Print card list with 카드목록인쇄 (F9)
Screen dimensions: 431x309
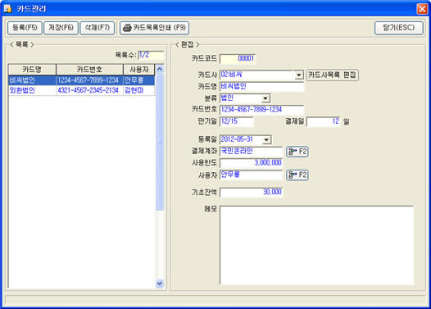tap(155, 28)
